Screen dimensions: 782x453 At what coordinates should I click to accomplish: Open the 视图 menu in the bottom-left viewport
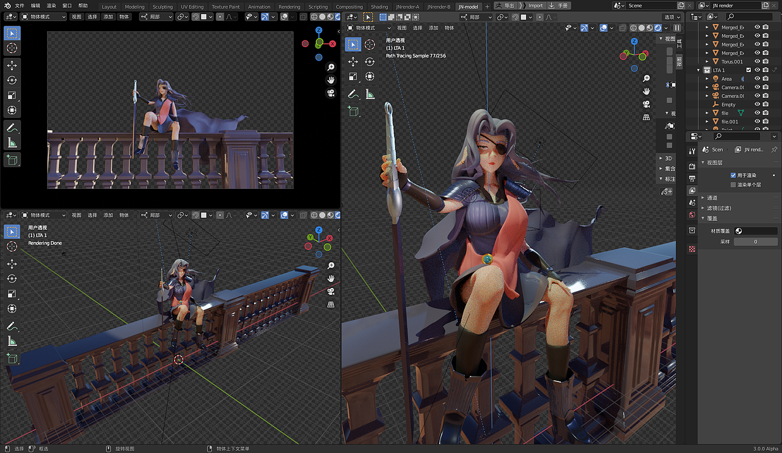click(x=76, y=215)
